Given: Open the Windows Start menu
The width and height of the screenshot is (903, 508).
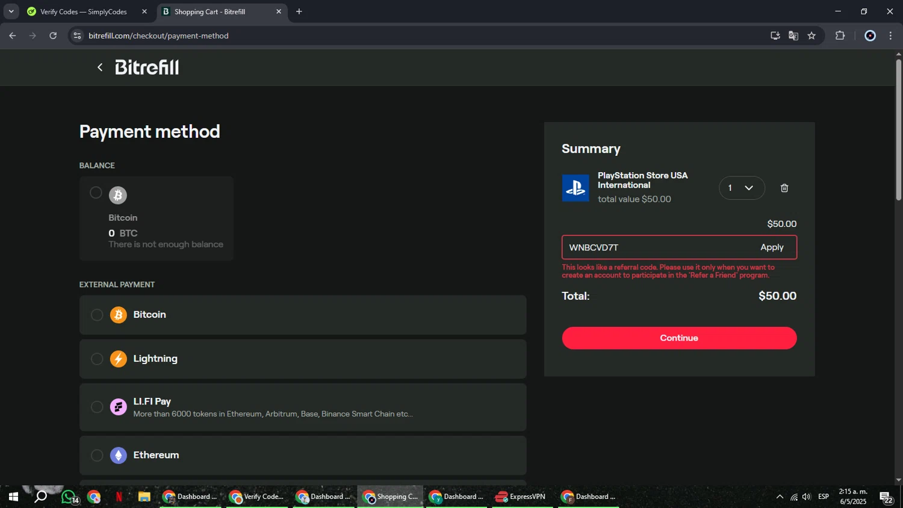Looking at the screenshot, I should pyautogui.click(x=13, y=497).
